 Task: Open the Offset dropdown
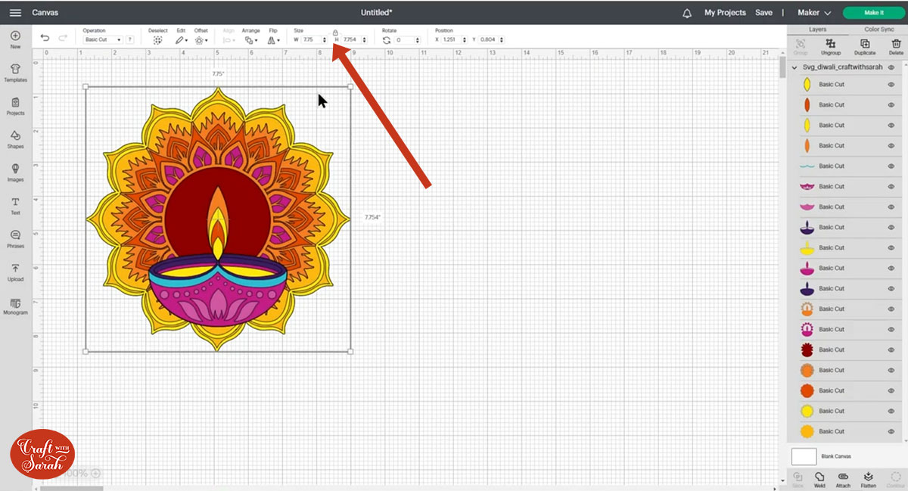point(201,40)
